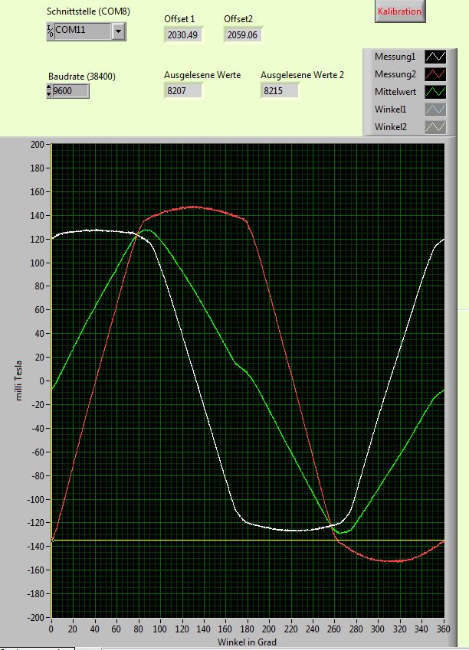Click the X-axis minimum value 0

[x=51, y=629]
